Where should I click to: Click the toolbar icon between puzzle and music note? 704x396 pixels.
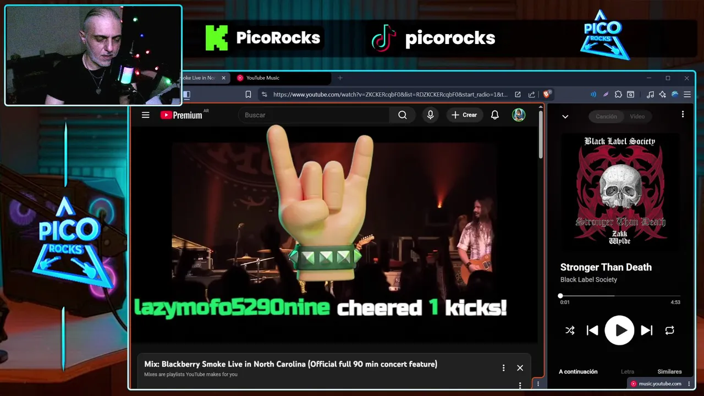631,95
